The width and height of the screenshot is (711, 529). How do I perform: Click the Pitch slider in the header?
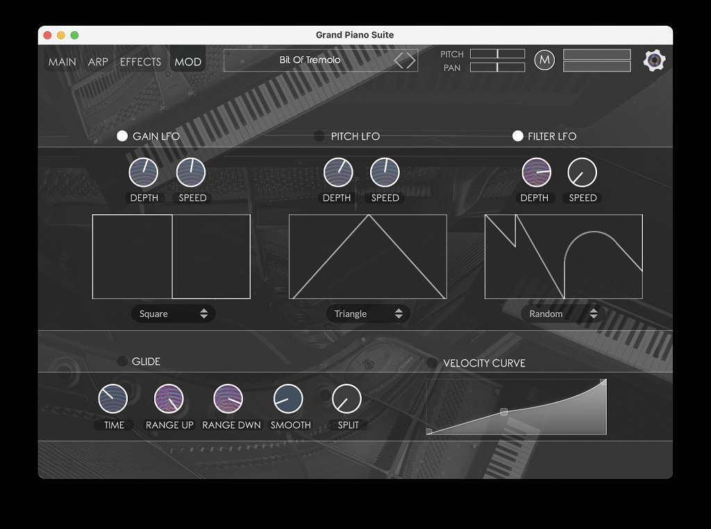click(x=497, y=54)
